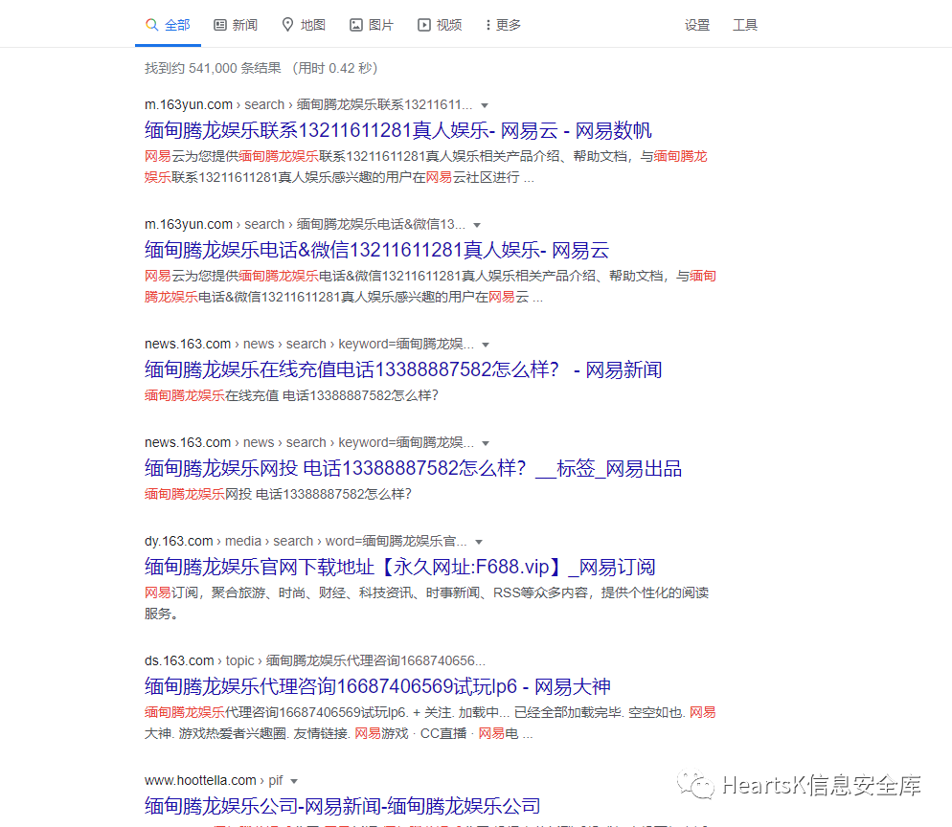Click the 图片 image icon
952x827 pixels.
356,25
